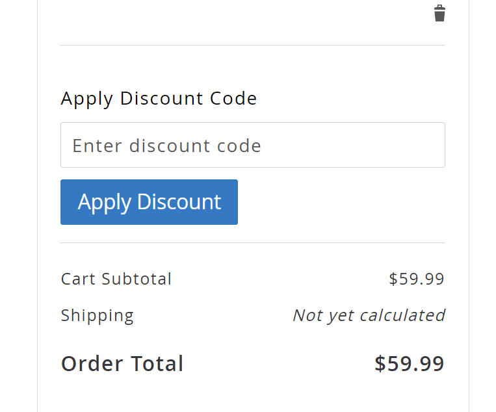This screenshot has width=496, height=412.
Task: Select the Apply Discount Code heading
Action: 159,99
